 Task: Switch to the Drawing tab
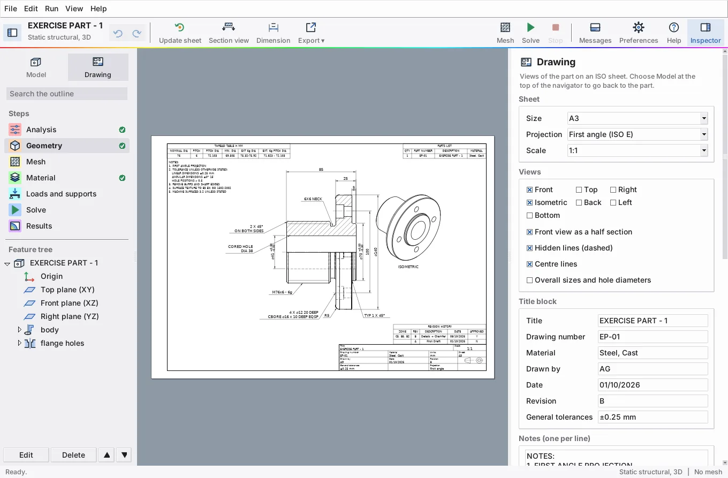98,67
